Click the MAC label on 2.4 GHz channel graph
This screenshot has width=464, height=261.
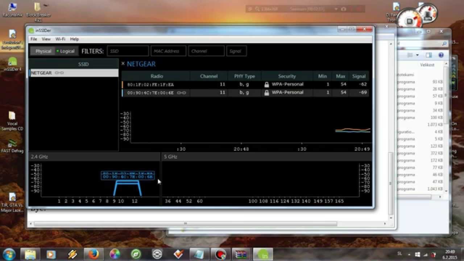click(128, 175)
